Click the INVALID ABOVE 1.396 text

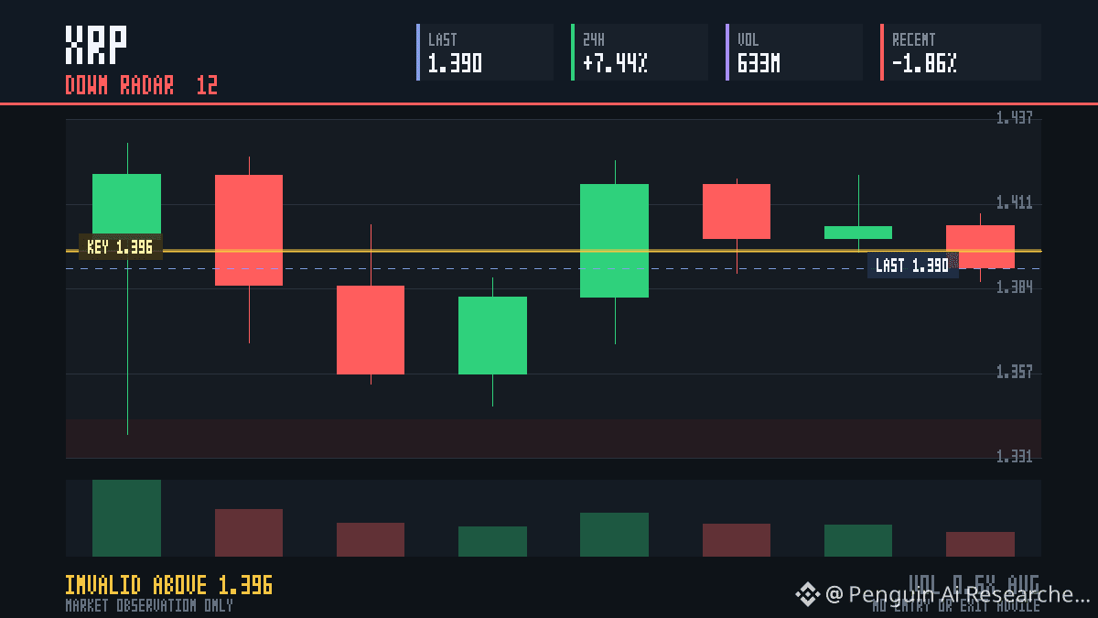tap(168, 585)
